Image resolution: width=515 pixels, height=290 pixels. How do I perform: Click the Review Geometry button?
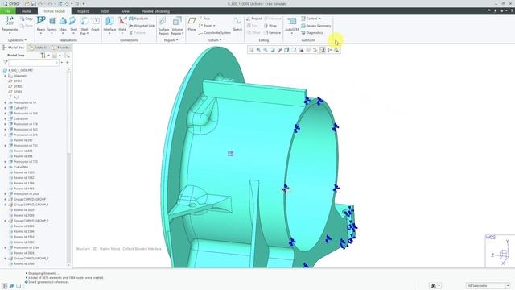click(316, 26)
